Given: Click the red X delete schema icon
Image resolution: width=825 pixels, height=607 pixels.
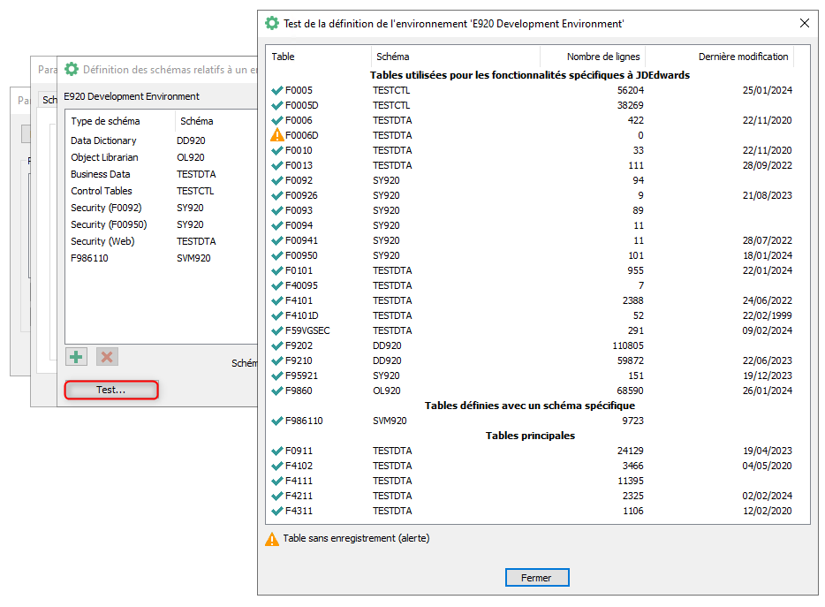Looking at the screenshot, I should (107, 357).
